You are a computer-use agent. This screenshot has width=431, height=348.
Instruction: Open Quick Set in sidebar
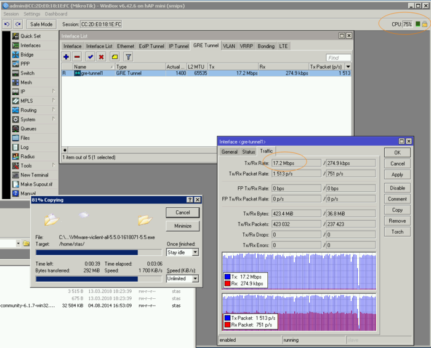(x=30, y=36)
